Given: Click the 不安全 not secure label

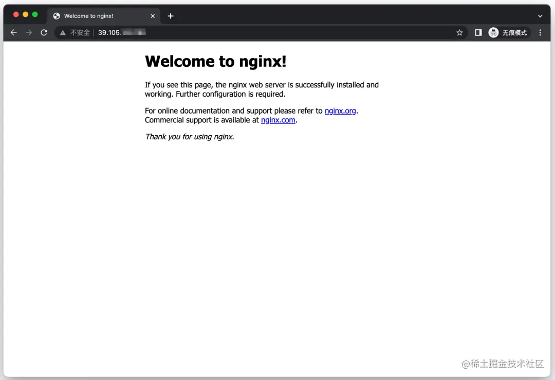Looking at the screenshot, I should (x=80, y=32).
